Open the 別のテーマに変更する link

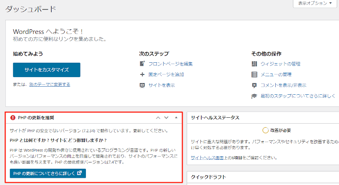point(50,84)
